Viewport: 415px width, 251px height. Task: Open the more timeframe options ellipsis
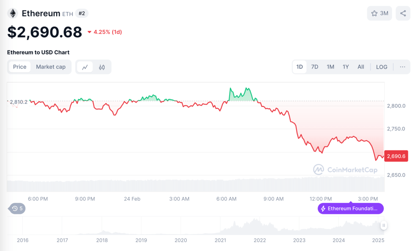403,67
